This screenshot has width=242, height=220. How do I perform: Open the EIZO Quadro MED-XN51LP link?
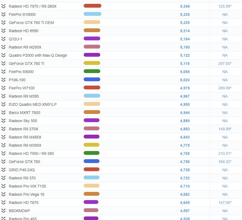pos(33,104)
